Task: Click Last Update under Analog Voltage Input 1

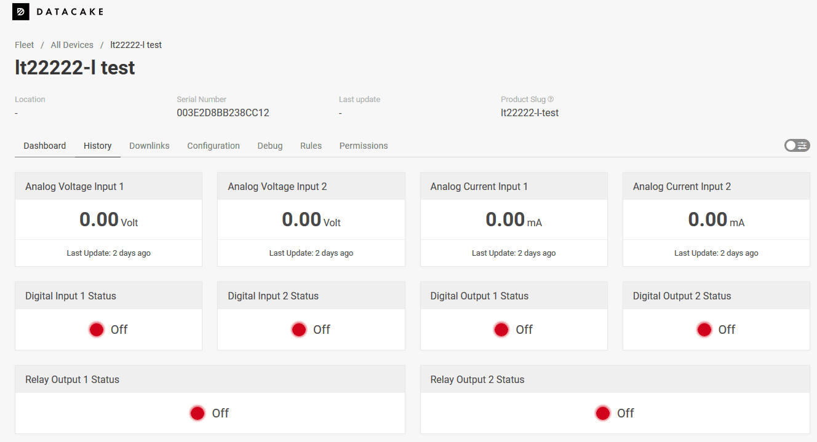Action: click(x=109, y=253)
